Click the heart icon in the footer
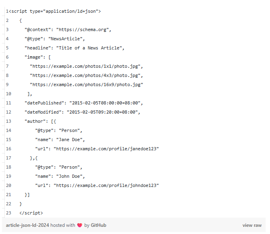270x234 pixels. tap(79, 225)
